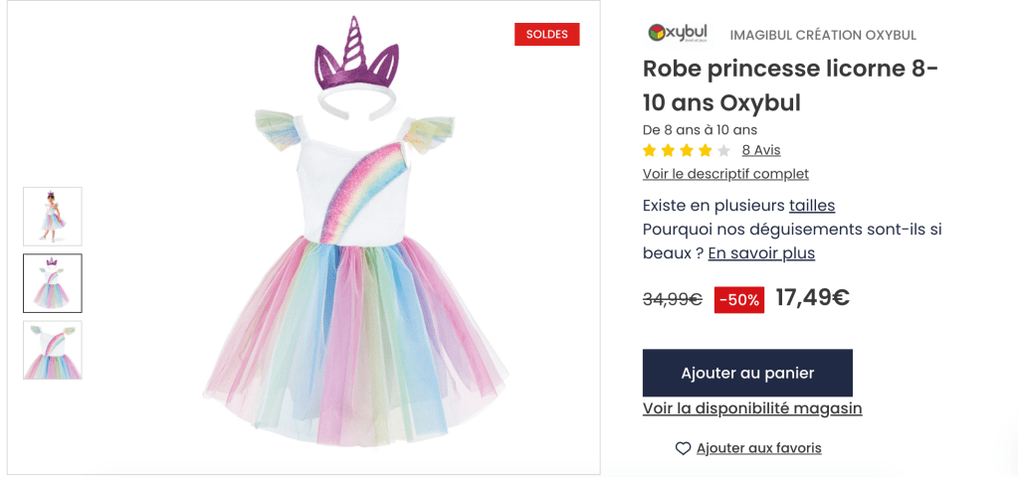
Task: Click the first yellow rating star
Action: [x=650, y=151]
